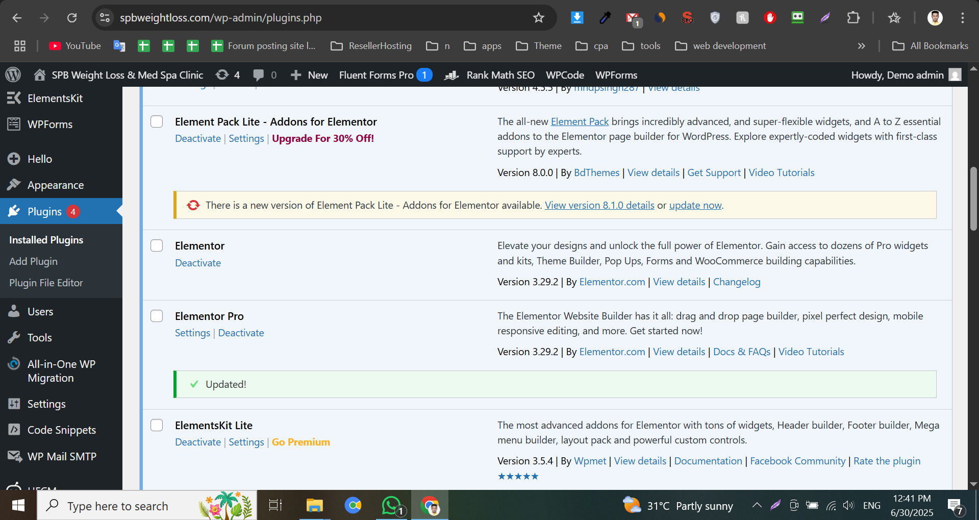Click the ENG language indicator
Image resolution: width=979 pixels, height=520 pixels.
[872, 506]
